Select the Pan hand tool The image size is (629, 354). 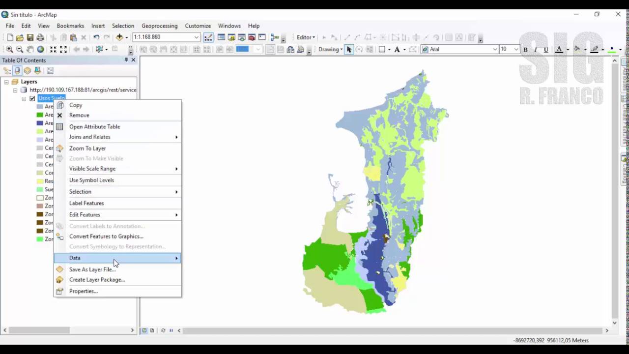pyautogui.click(x=30, y=49)
